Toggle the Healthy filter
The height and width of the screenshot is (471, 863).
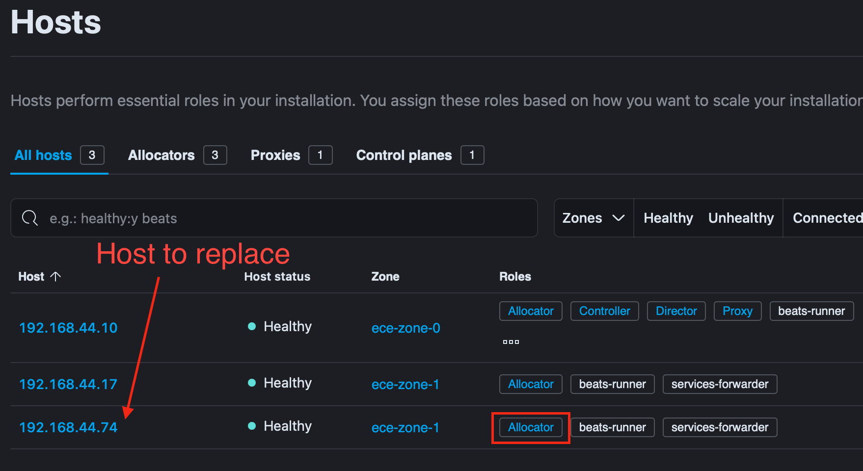tap(668, 218)
